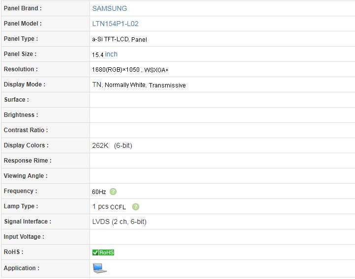Open the SAMSUNG brand link
The height and width of the screenshot is (279, 355).
(109, 8)
